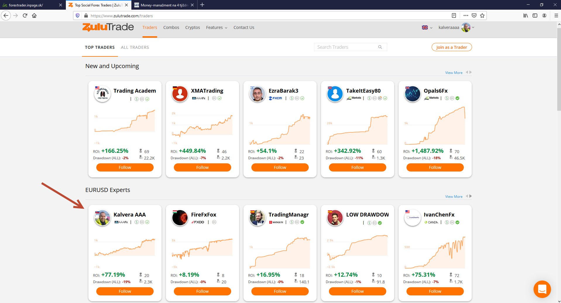View More in EURUSD Experts
This screenshot has height=303, width=561.
coord(454,197)
